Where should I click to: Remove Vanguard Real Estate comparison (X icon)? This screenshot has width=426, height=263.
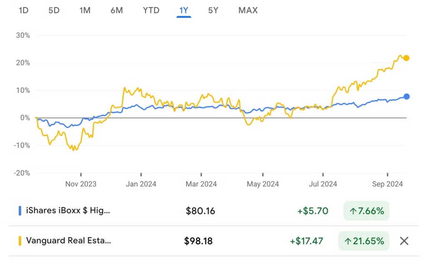point(404,241)
